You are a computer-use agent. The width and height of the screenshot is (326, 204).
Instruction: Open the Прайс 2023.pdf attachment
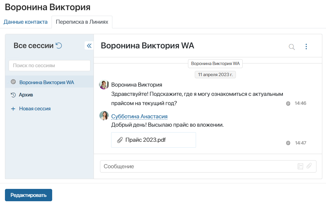(x=153, y=140)
